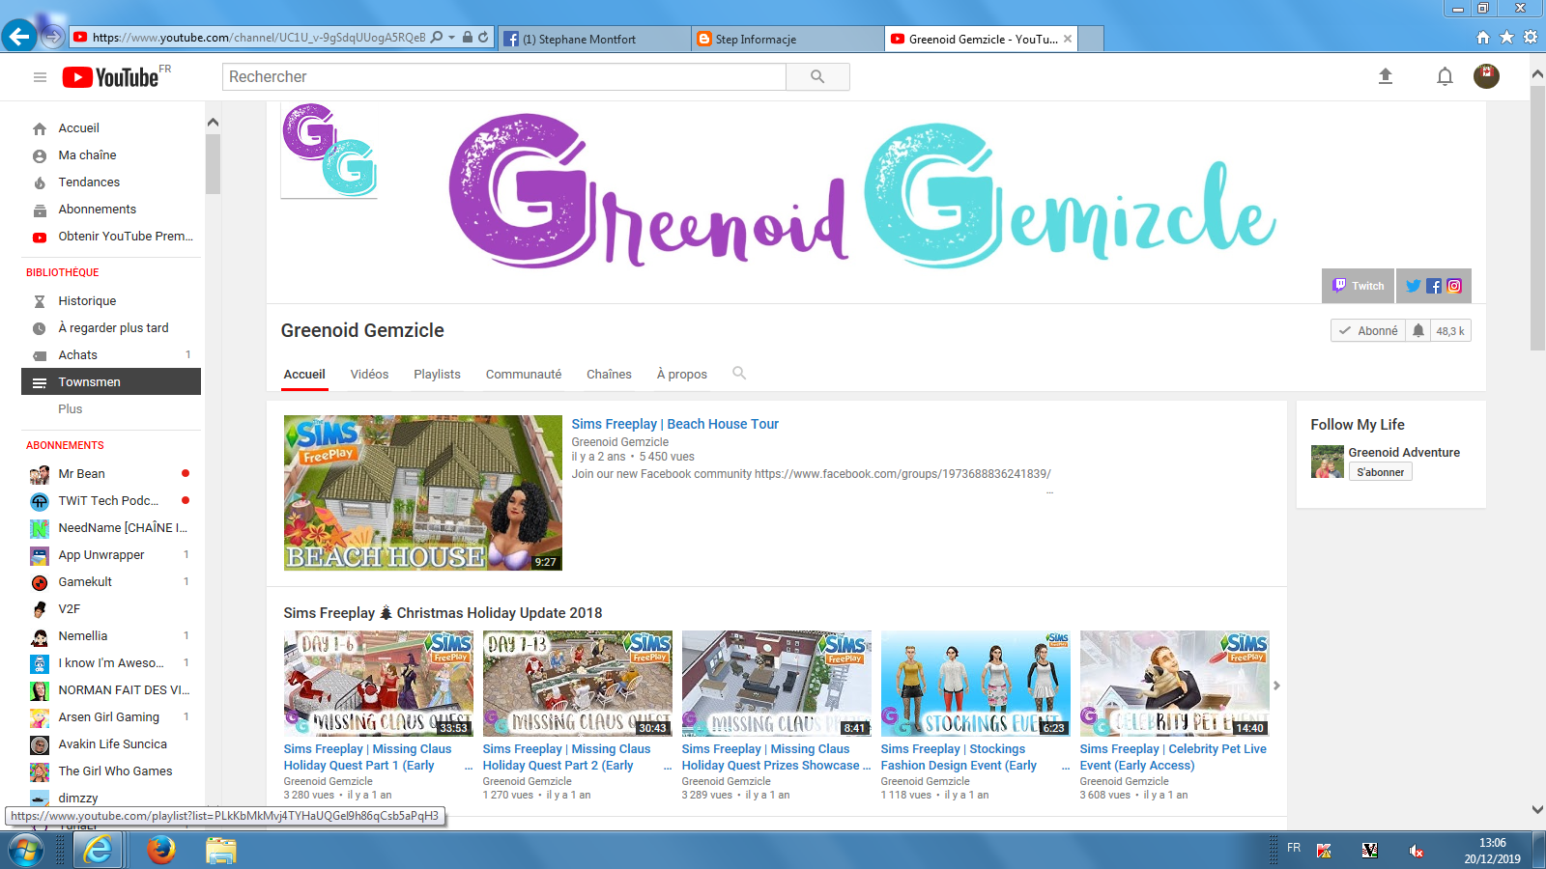Switch to the Stephane Montfort browser tab
Image resolution: width=1546 pixels, height=869 pixels.
click(595, 40)
